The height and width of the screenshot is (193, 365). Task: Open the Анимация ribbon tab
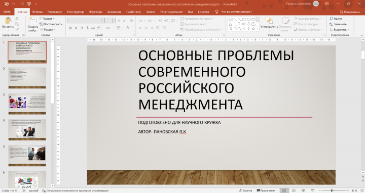[114, 12]
